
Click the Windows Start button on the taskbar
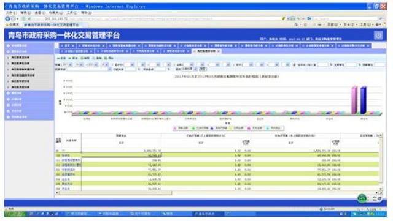15,214
